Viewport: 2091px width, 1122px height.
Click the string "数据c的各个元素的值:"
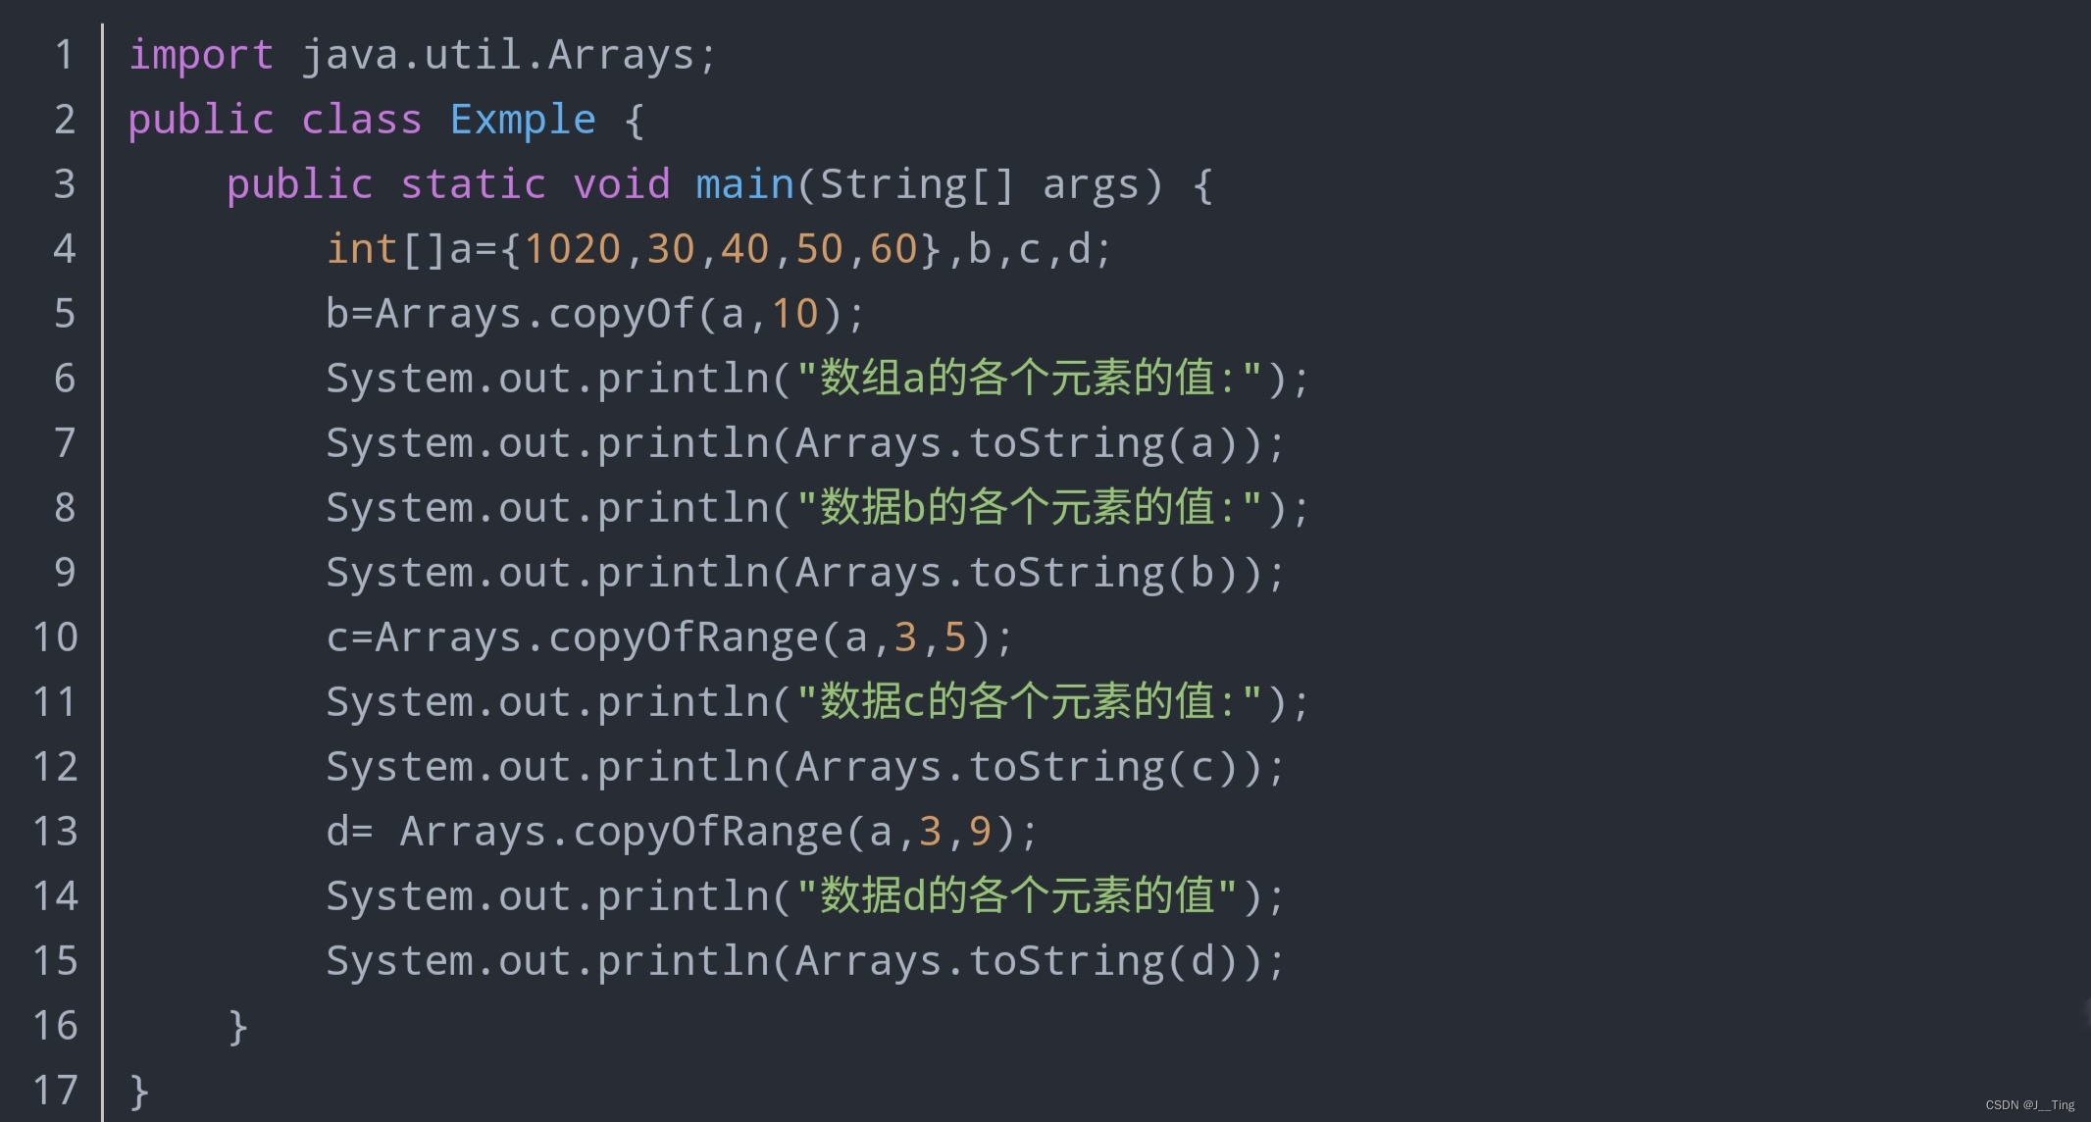click(1029, 702)
